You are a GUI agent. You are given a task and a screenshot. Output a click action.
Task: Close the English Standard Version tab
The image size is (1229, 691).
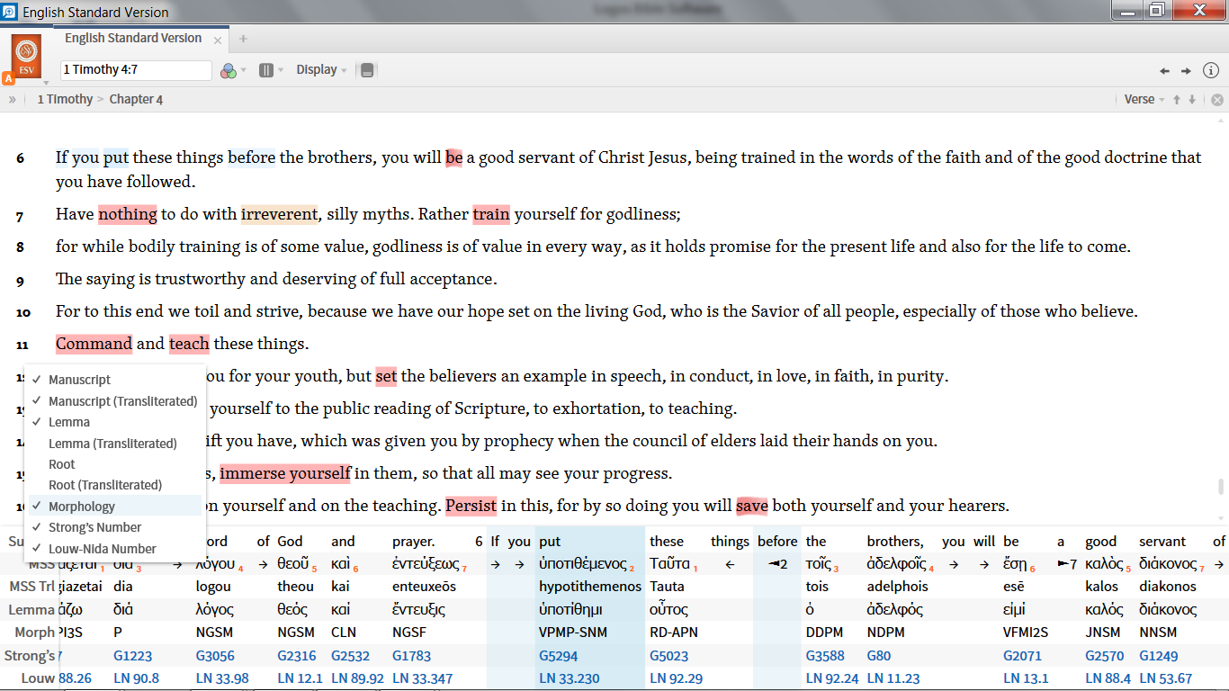(218, 40)
